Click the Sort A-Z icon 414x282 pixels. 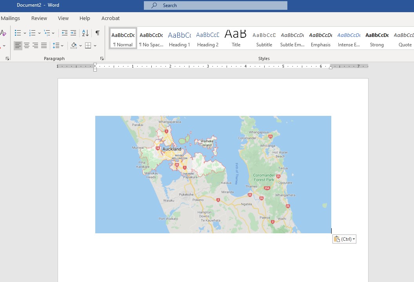85,33
